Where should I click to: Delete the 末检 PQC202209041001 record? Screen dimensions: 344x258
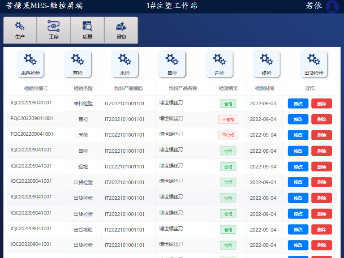pos(321,135)
